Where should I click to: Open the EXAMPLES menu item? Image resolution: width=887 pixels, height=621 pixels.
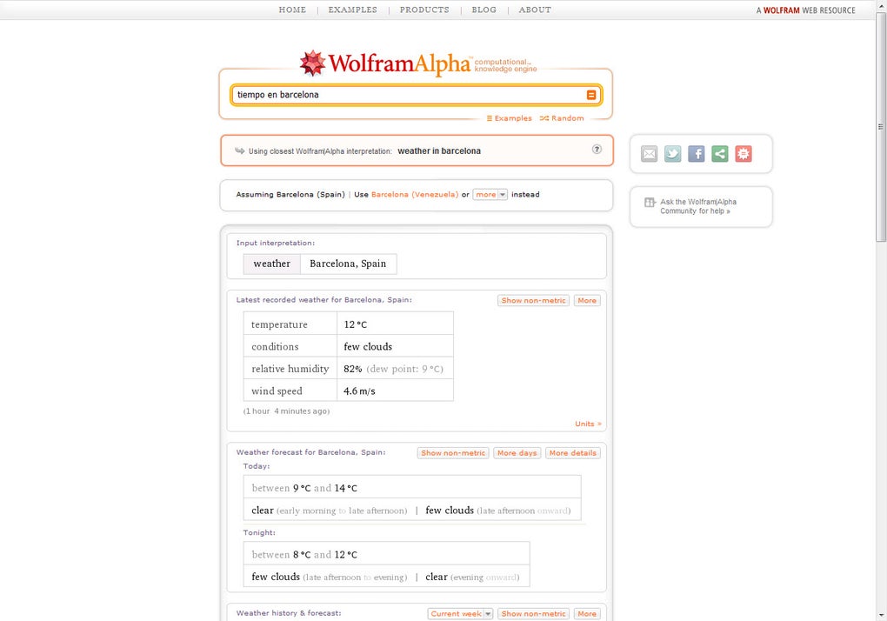[352, 10]
